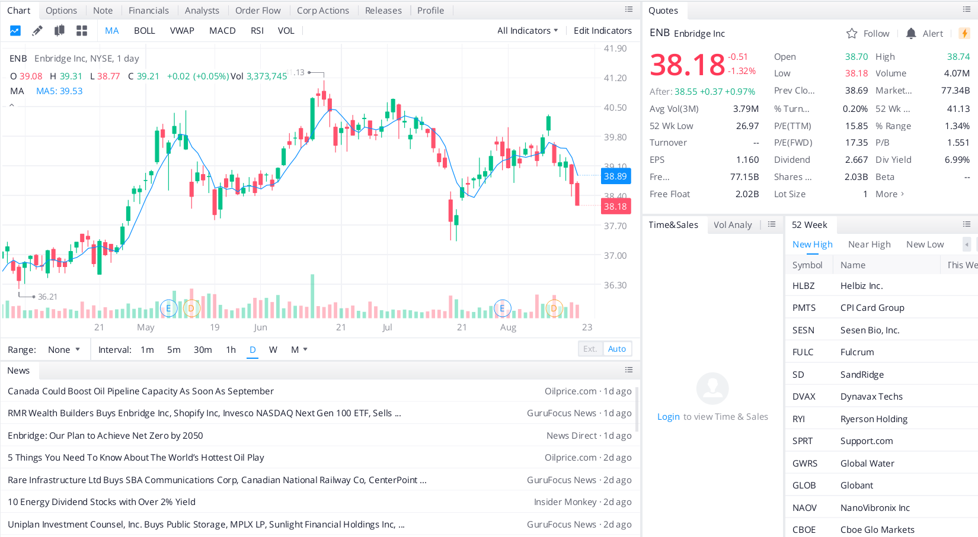Select the 5m interval
The width and height of the screenshot is (978, 537).
pyautogui.click(x=174, y=350)
